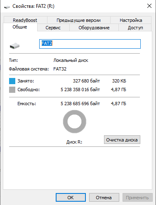
Task: Click the disk usage donut chart
Action: pos(75,122)
